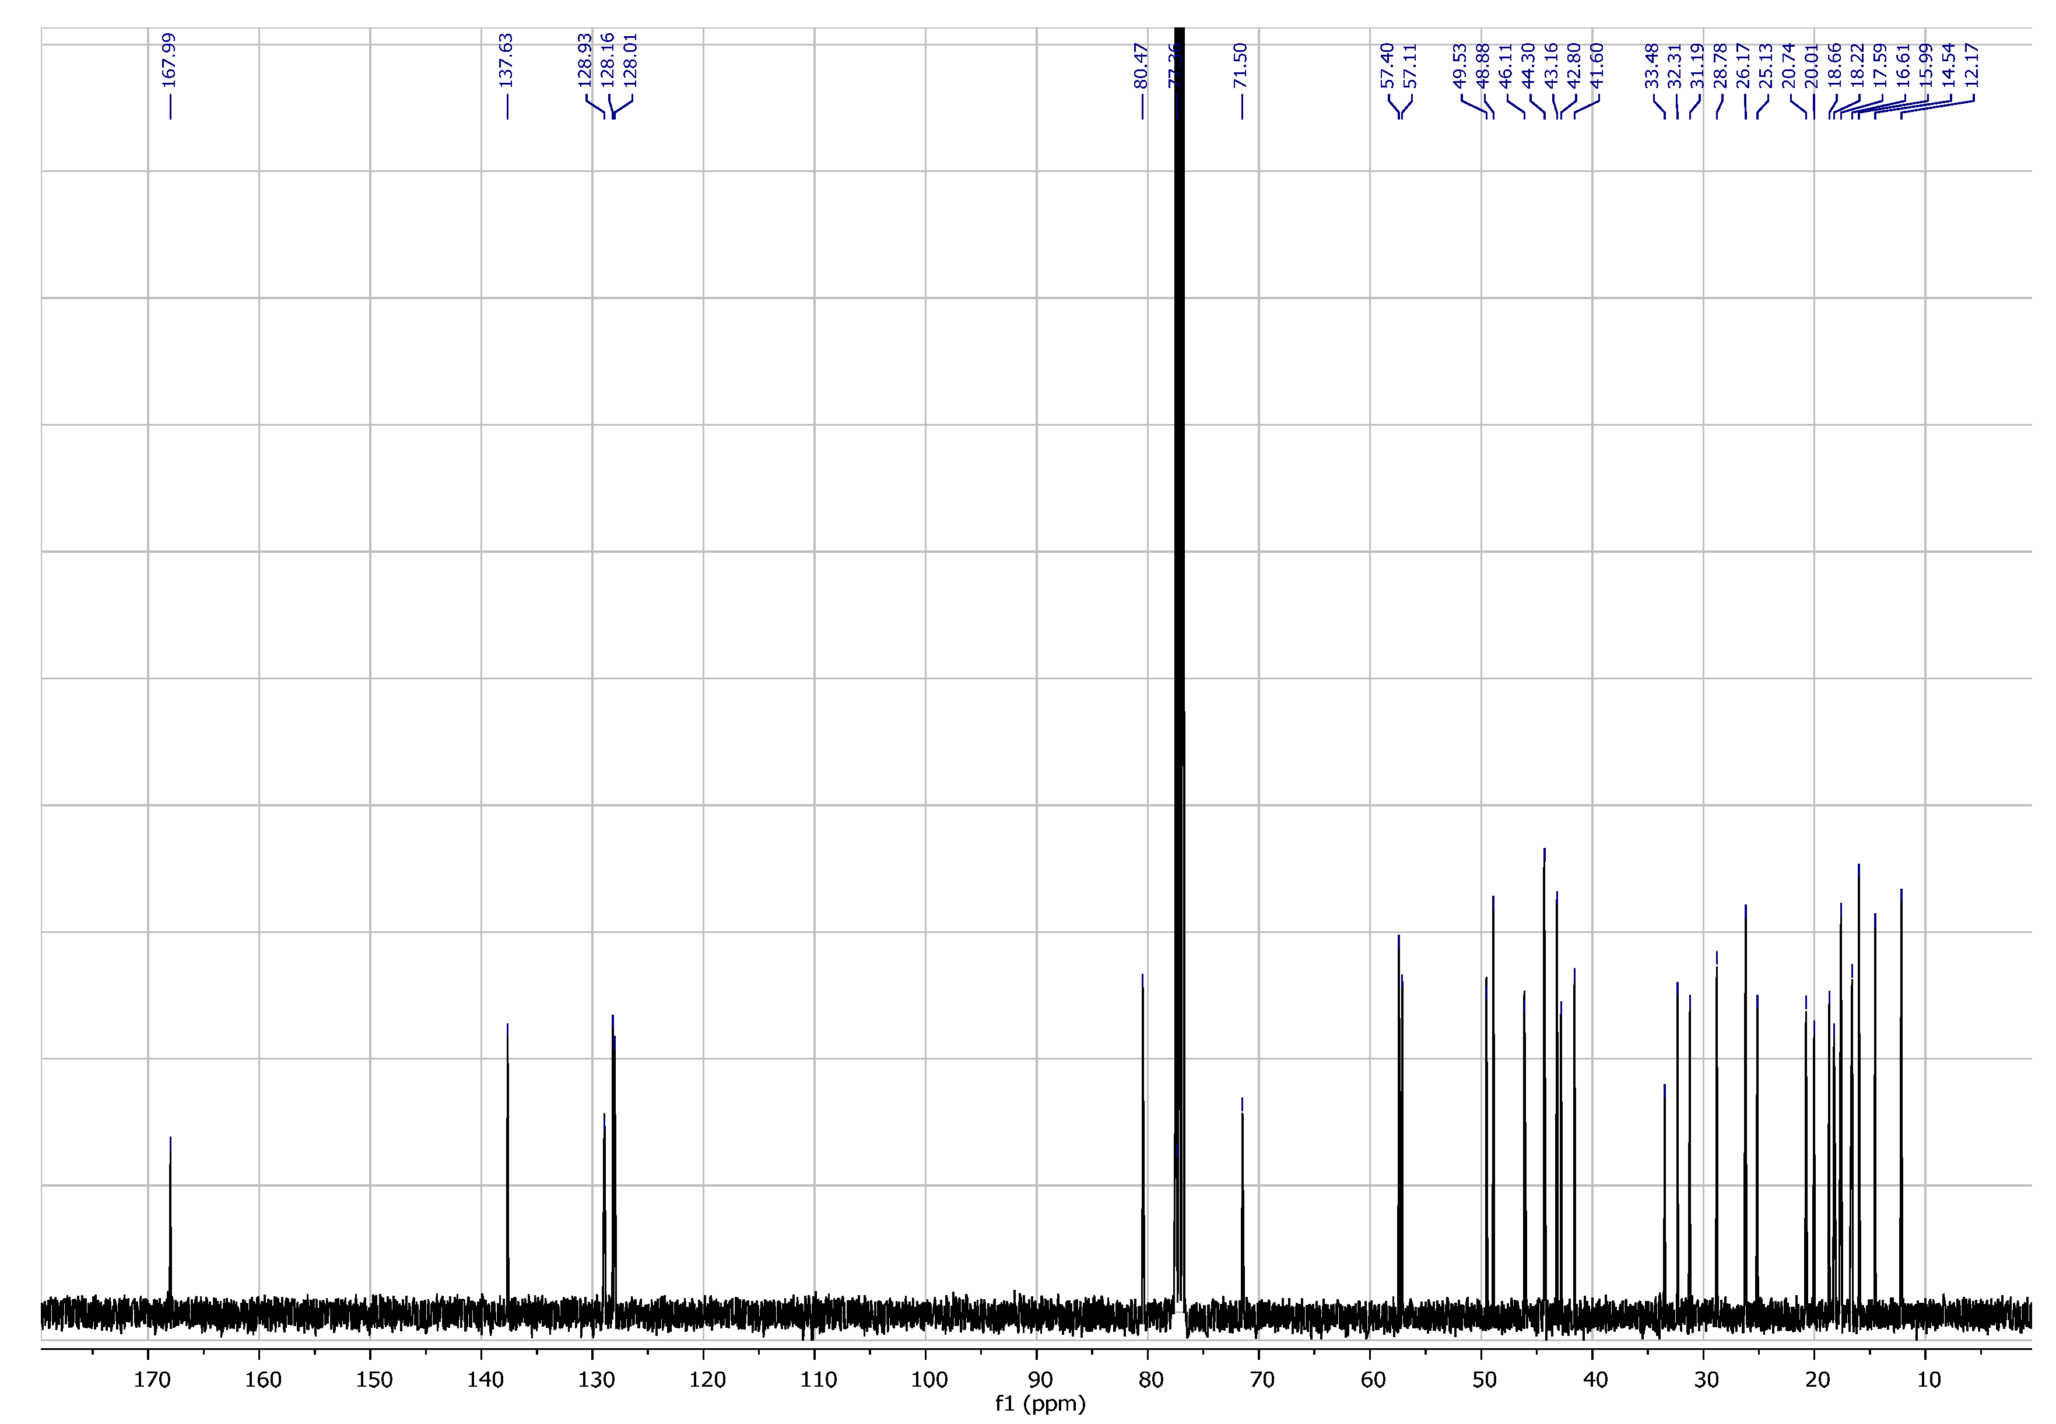Click the 14.54 peak label

(x=1949, y=65)
